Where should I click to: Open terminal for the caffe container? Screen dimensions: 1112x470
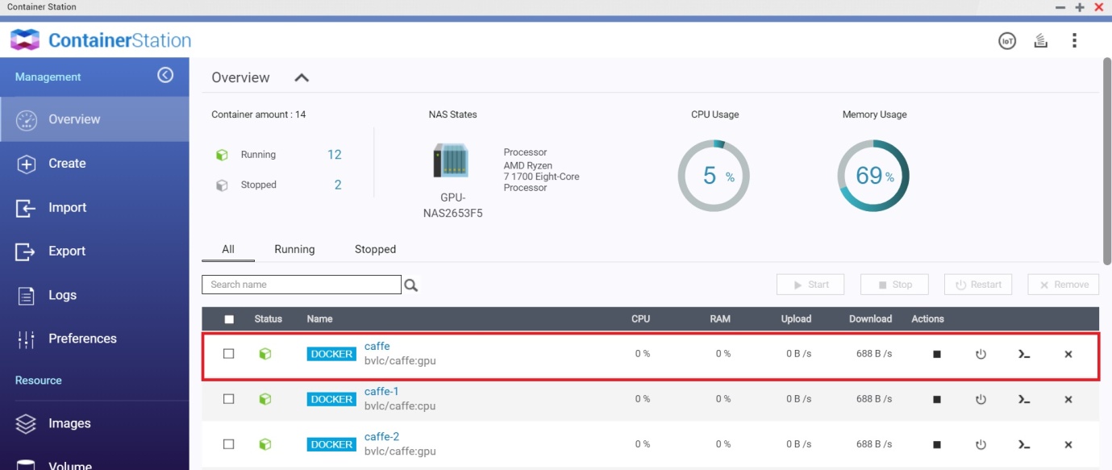[x=1024, y=355]
